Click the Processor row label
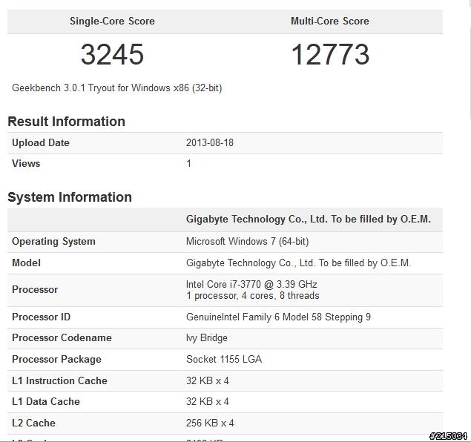 (x=35, y=289)
